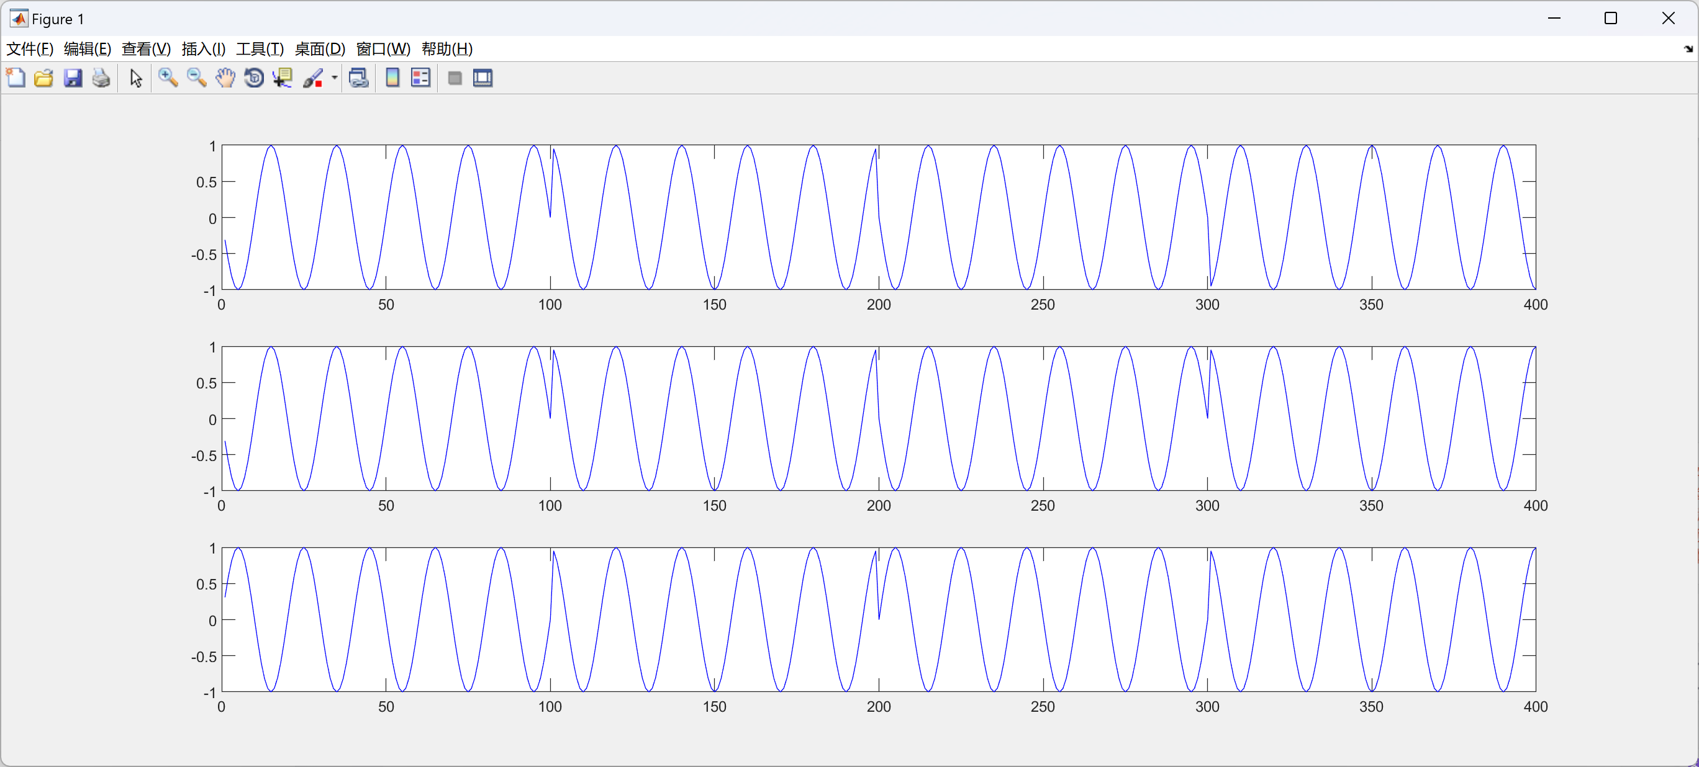Click the New Figure icon

click(x=16, y=78)
